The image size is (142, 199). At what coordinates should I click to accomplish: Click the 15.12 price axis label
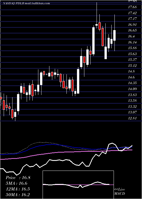coord(132,65)
